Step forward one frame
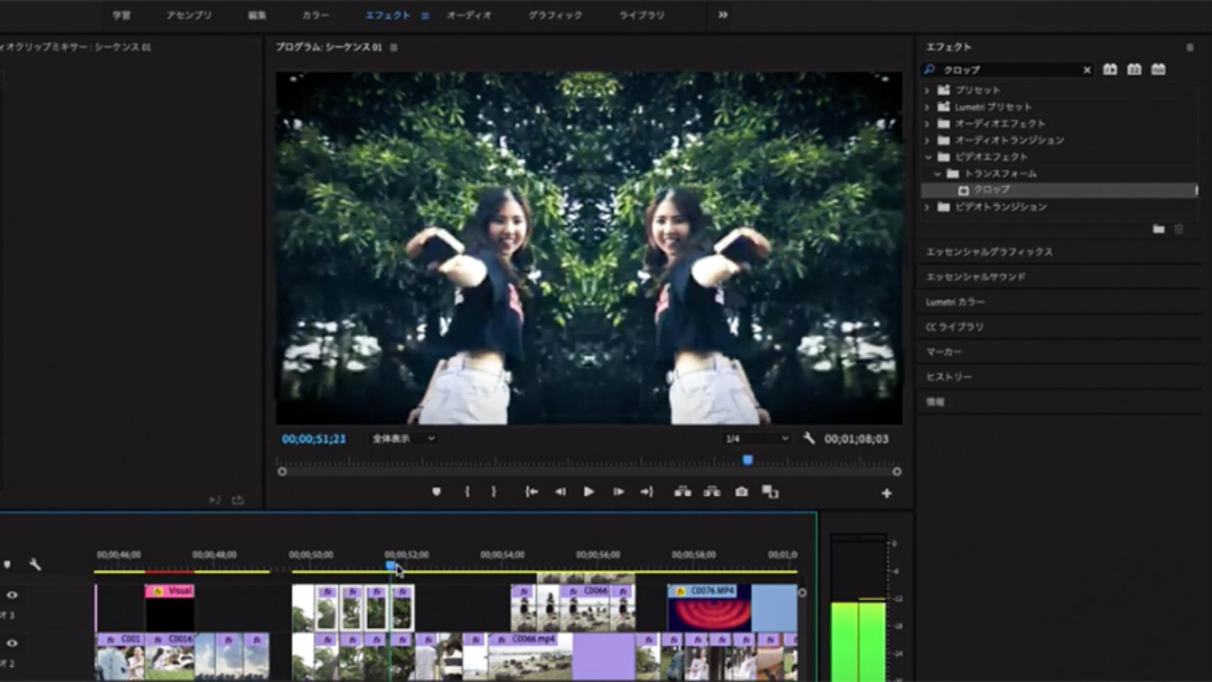The image size is (1212, 682). (618, 492)
